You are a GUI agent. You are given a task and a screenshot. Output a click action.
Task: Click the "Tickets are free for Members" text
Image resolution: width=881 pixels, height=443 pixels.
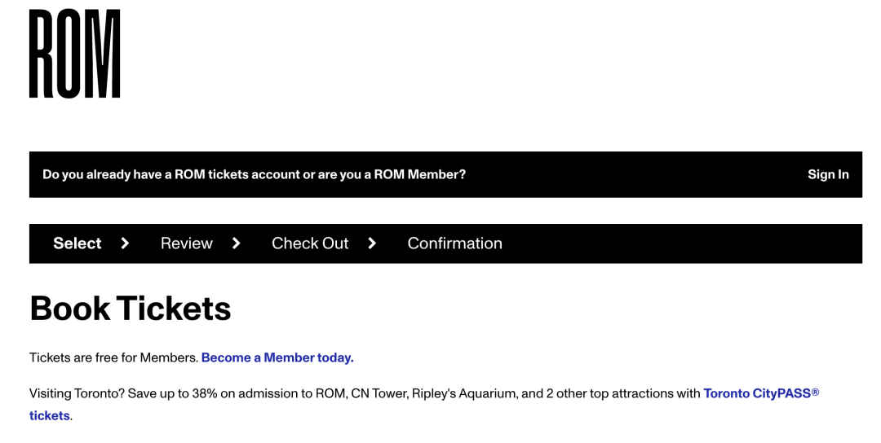pos(114,357)
